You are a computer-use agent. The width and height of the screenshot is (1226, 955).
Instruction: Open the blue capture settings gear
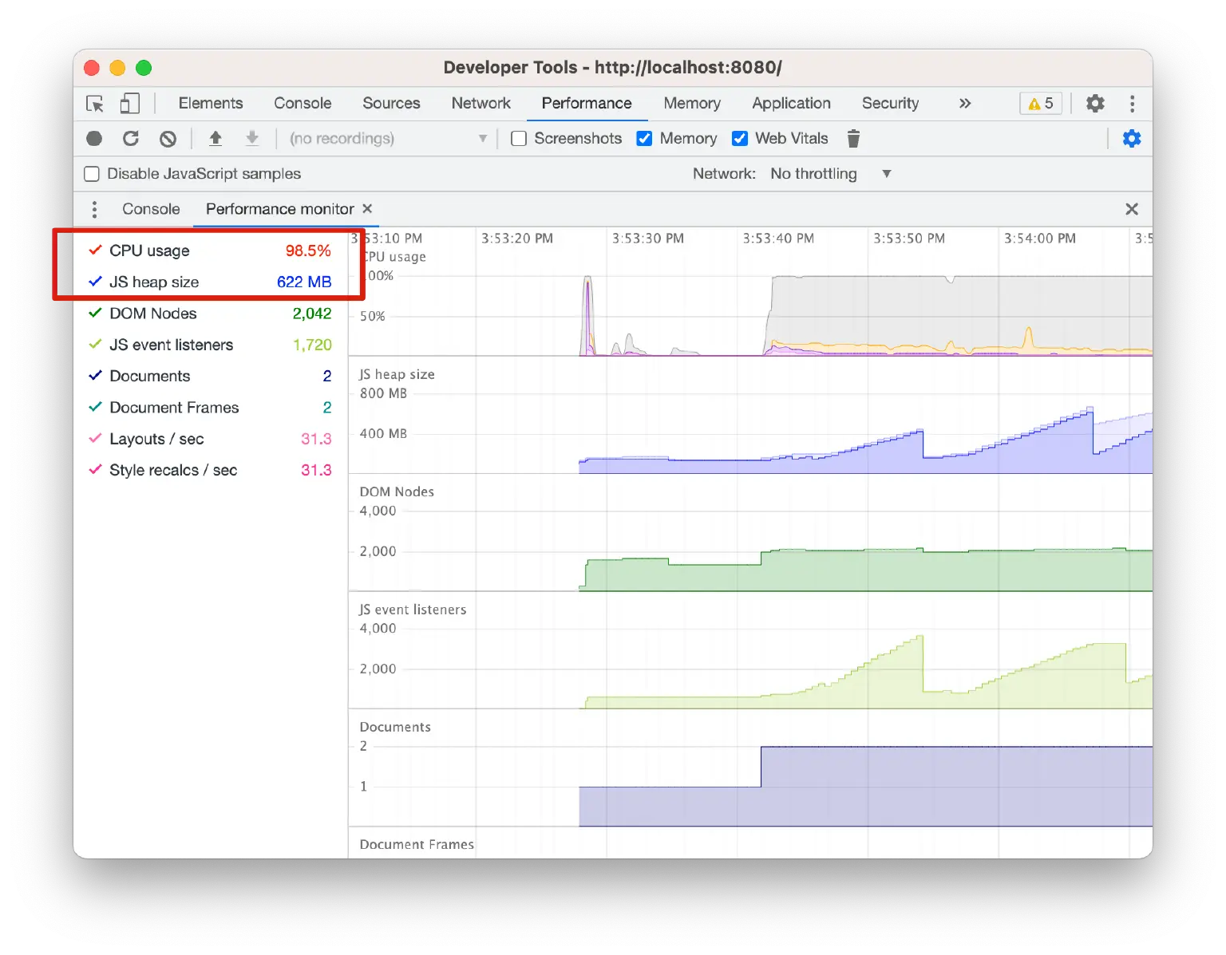(x=1131, y=139)
